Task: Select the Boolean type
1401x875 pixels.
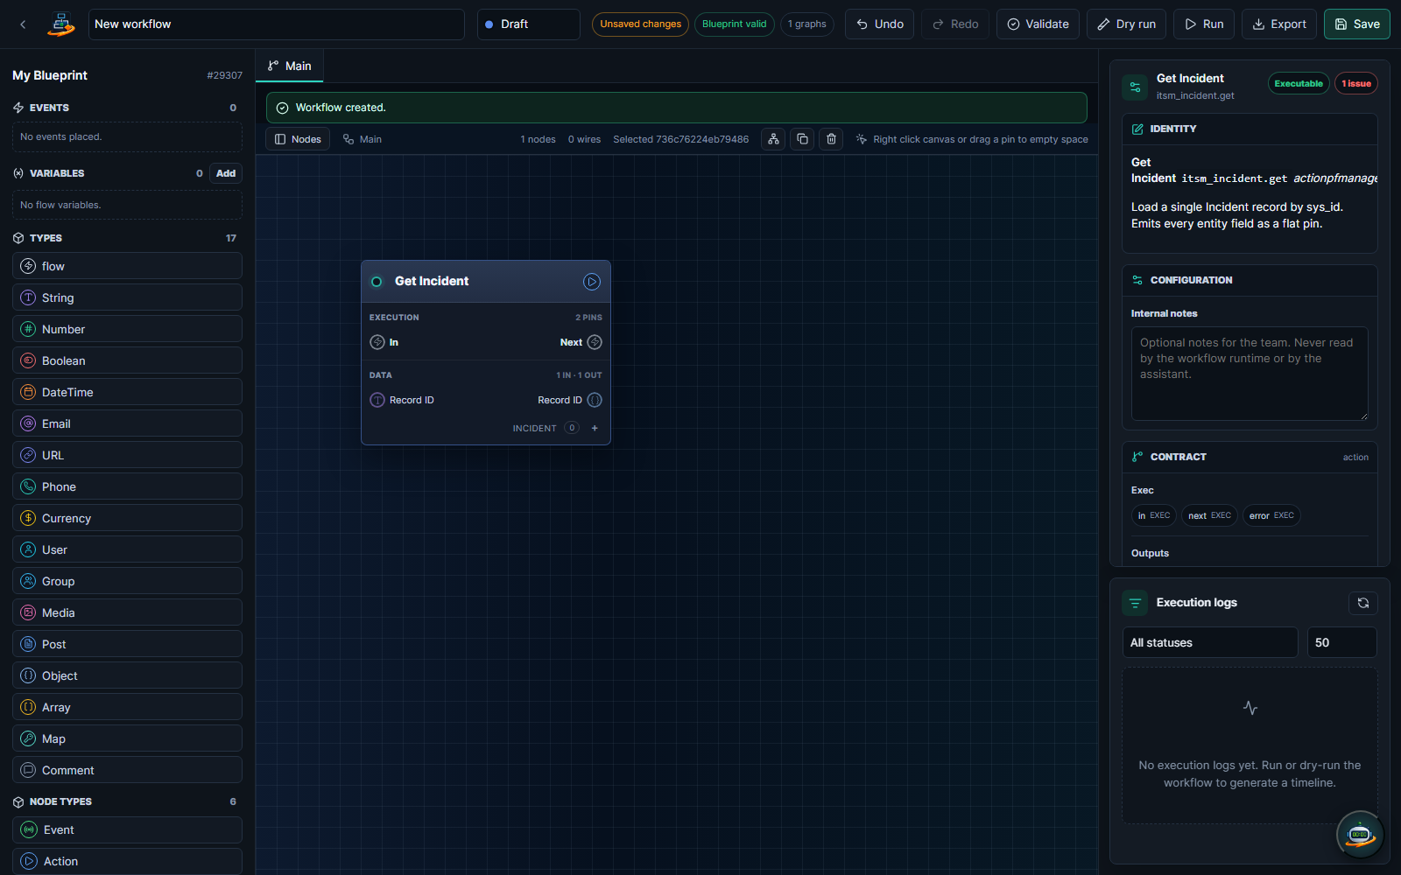Action: (x=128, y=360)
